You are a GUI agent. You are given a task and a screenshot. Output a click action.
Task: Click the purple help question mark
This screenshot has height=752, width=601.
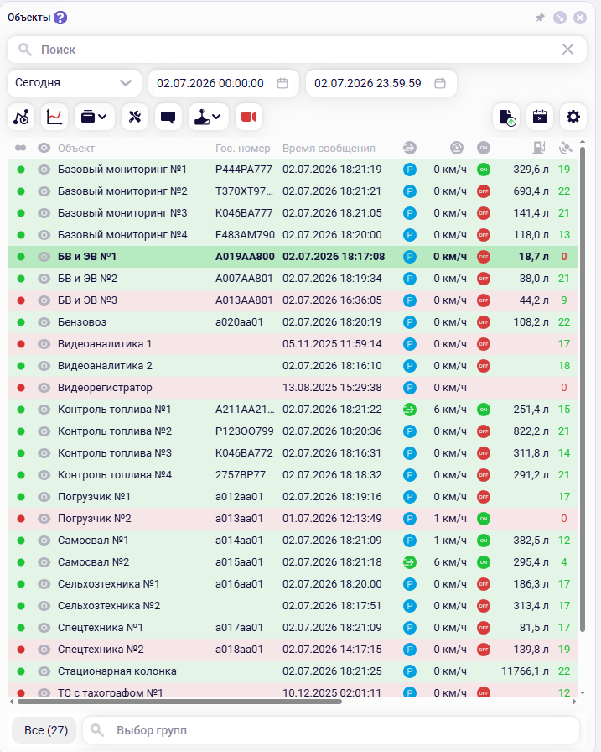pos(60,18)
